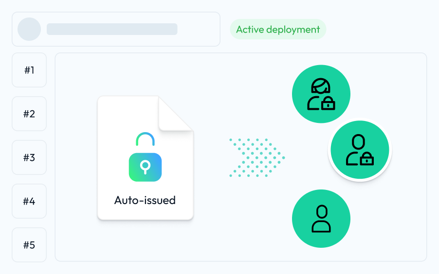Select the #1 sidebar item
The width and height of the screenshot is (439, 274).
click(29, 70)
